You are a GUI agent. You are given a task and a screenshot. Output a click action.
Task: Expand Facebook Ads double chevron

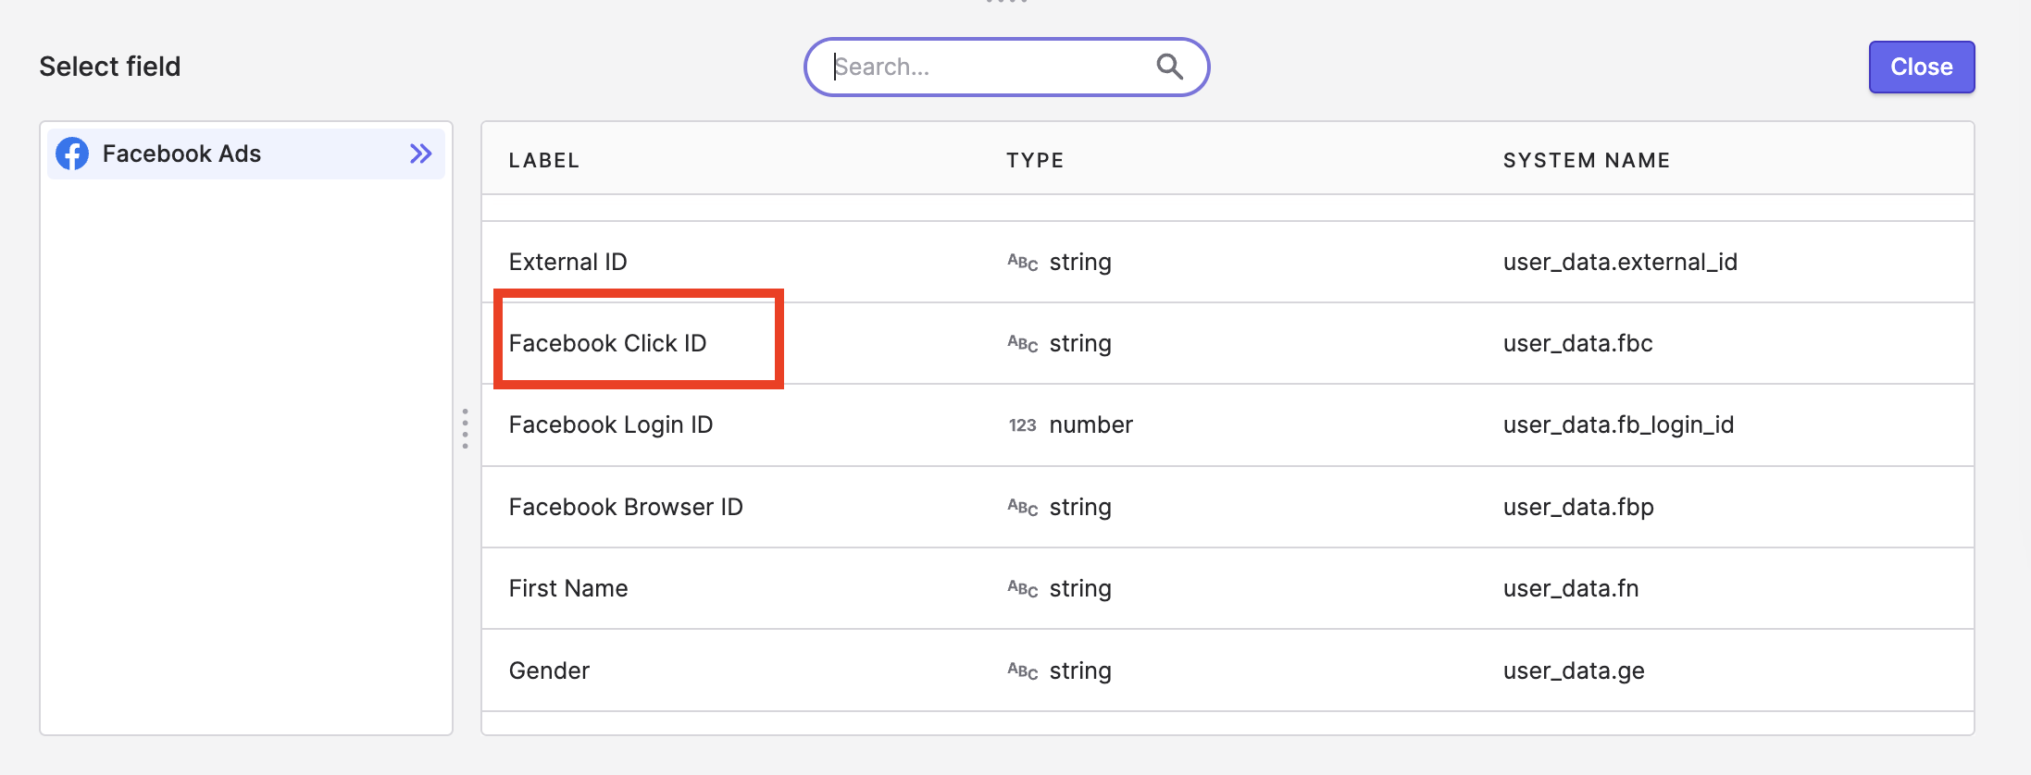click(x=421, y=154)
